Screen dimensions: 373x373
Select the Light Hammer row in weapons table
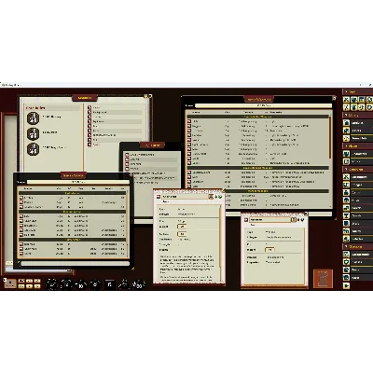(257, 145)
